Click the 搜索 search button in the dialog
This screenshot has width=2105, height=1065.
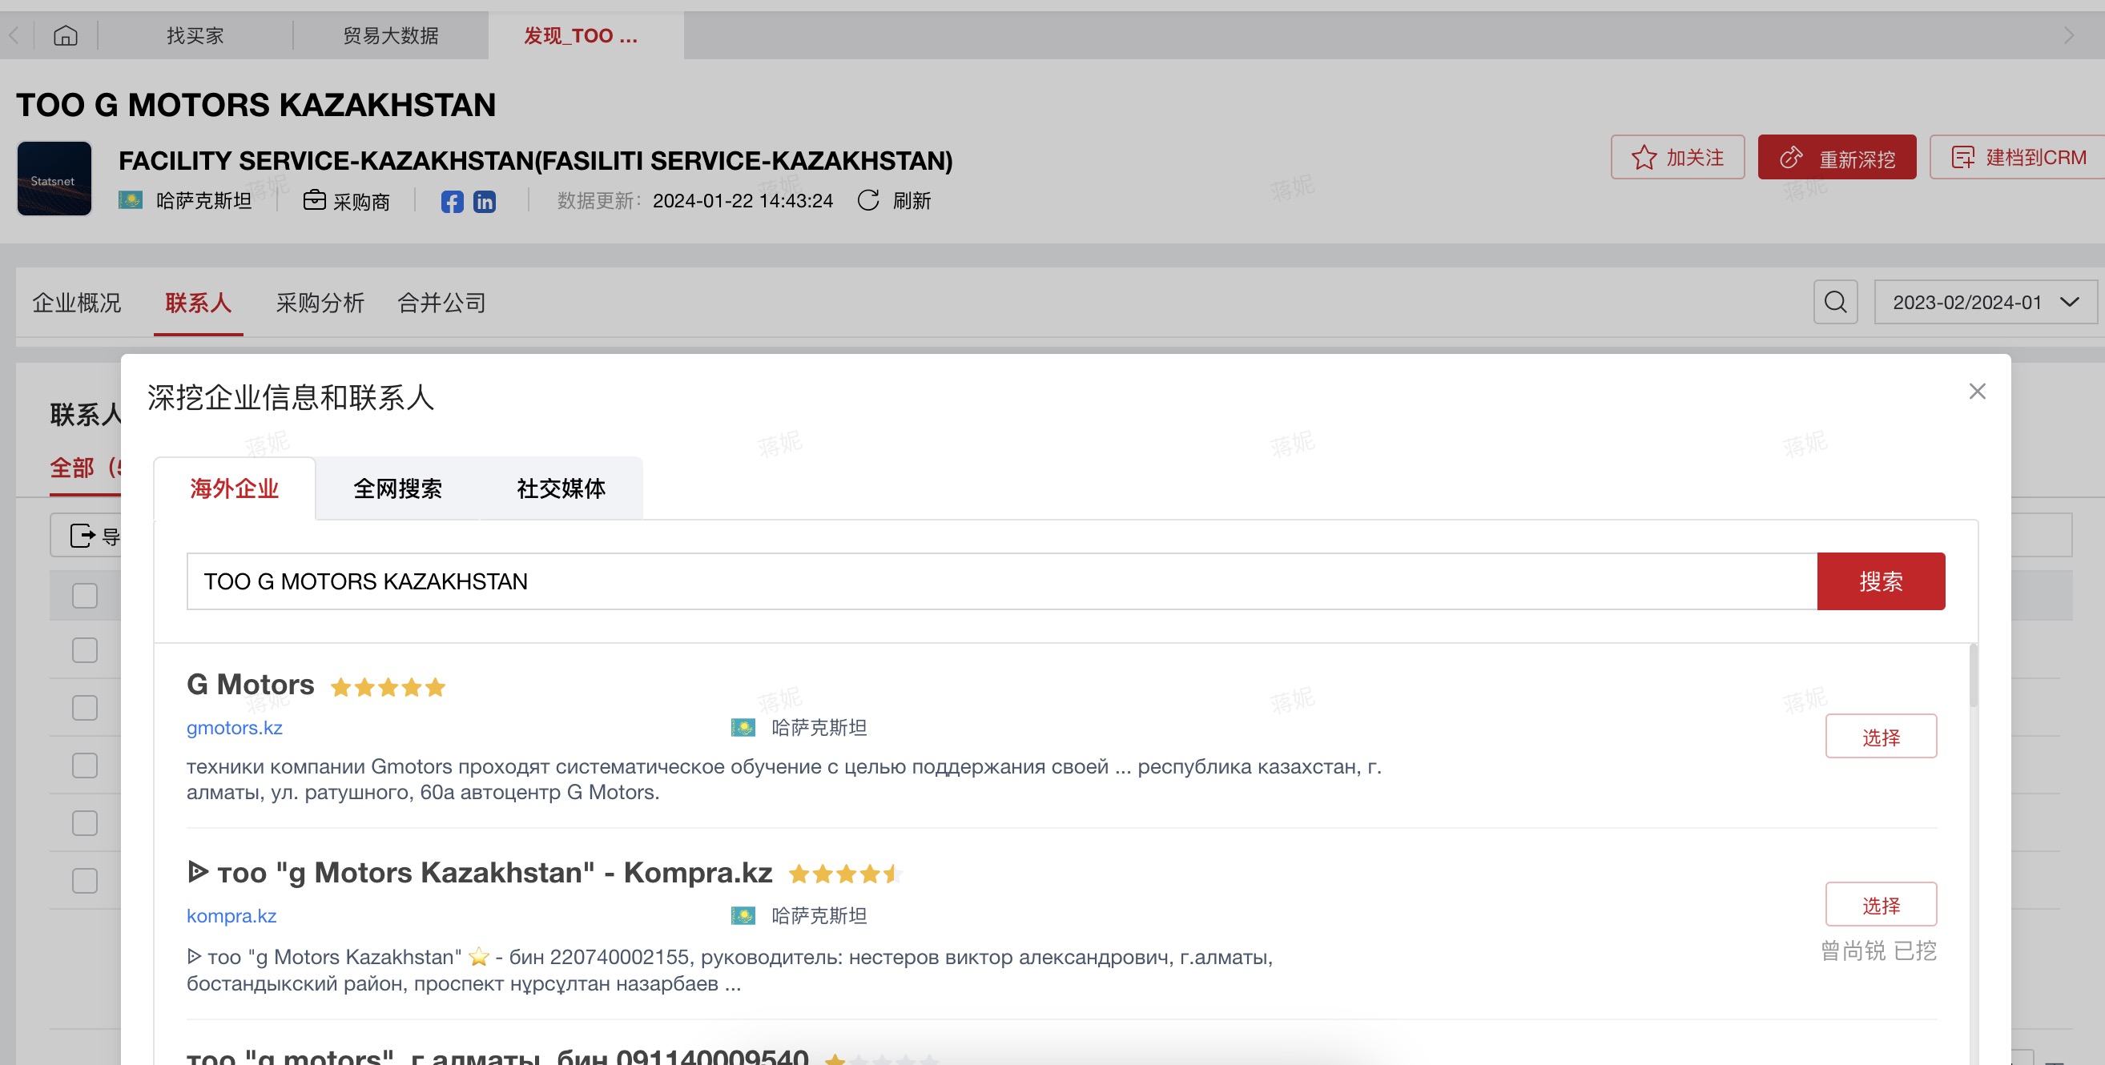tap(1880, 581)
